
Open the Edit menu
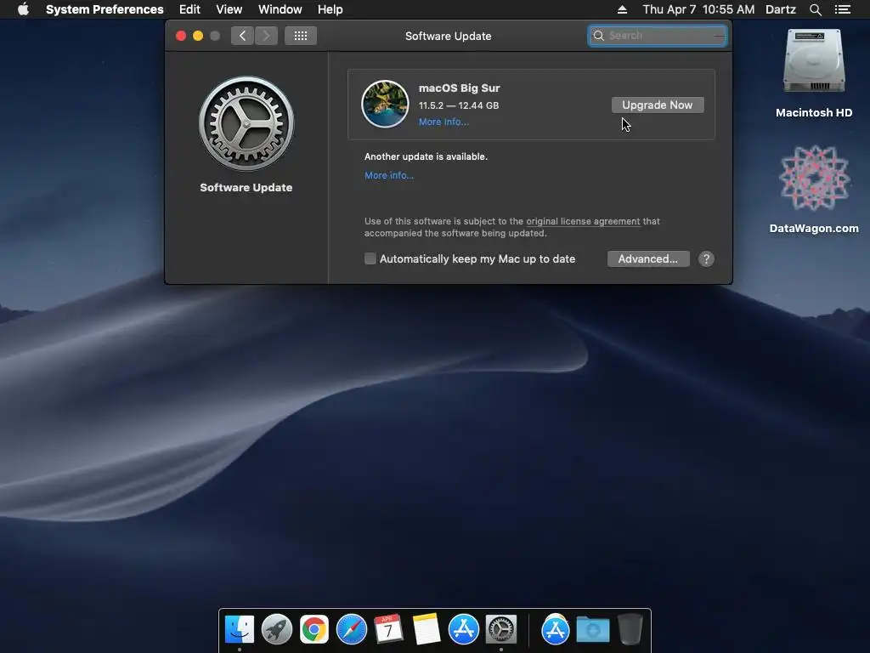click(189, 9)
